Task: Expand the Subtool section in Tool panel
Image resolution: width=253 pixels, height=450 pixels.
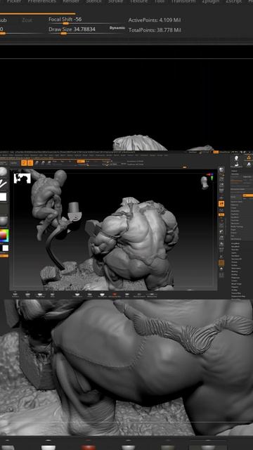Action: [x=235, y=171]
